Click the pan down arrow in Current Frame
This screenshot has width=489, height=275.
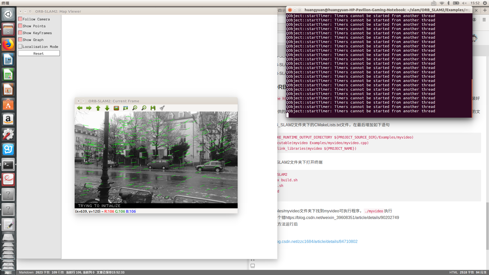[x=107, y=108]
